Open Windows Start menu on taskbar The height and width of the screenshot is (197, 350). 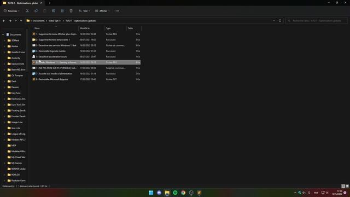pos(151,193)
